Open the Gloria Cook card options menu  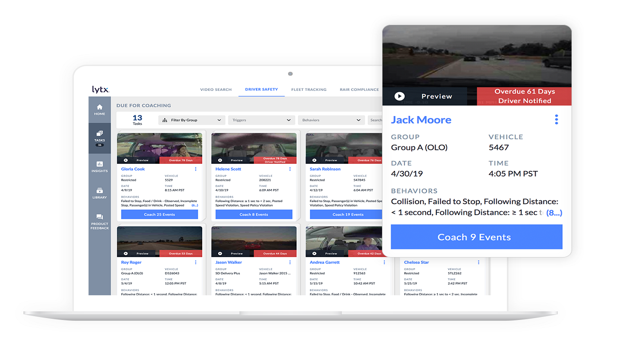click(196, 169)
